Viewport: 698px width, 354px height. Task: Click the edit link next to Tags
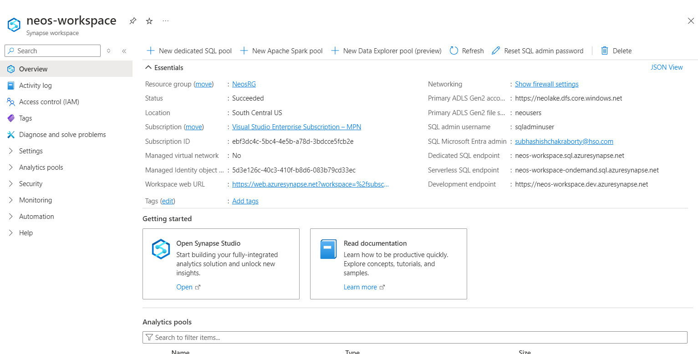point(168,201)
